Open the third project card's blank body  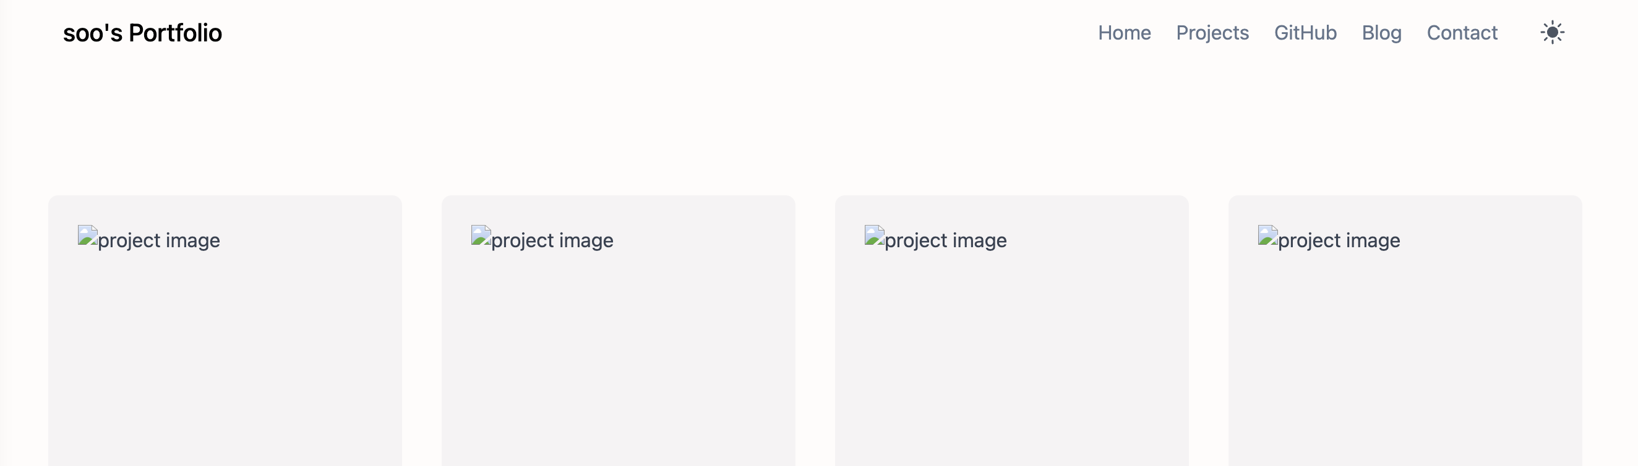coord(1011,356)
